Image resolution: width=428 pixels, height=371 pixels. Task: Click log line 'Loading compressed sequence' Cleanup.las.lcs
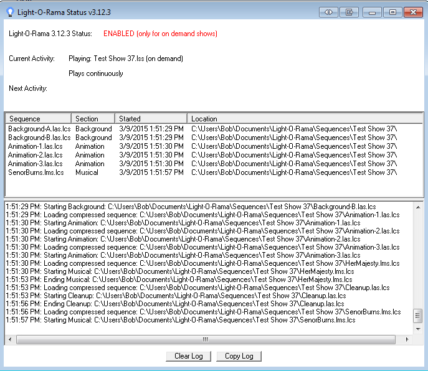(x=197, y=288)
